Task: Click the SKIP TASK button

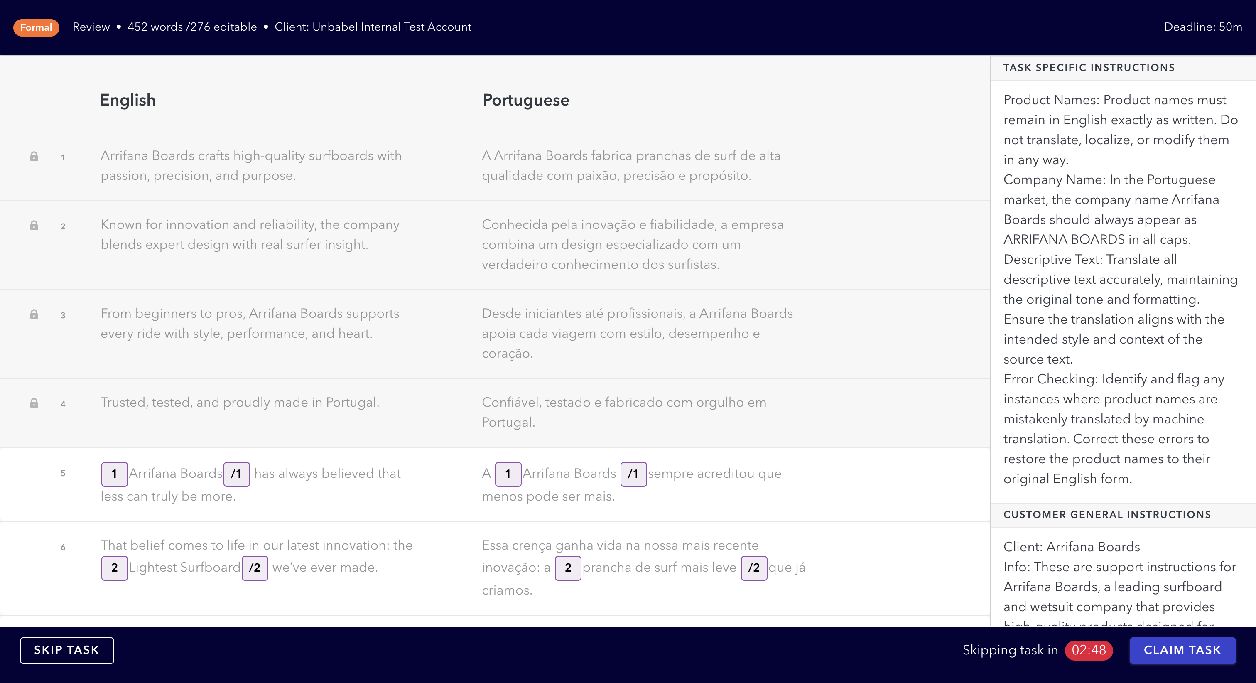Action: click(67, 650)
